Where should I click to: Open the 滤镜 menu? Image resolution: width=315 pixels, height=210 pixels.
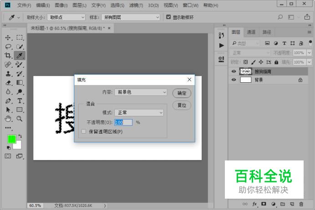point(136,5)
